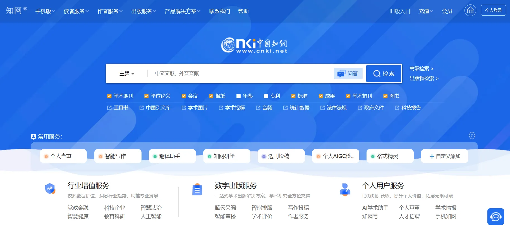510x232 pixels.
Task: Open the 高级检索 link
Action: 421,68
